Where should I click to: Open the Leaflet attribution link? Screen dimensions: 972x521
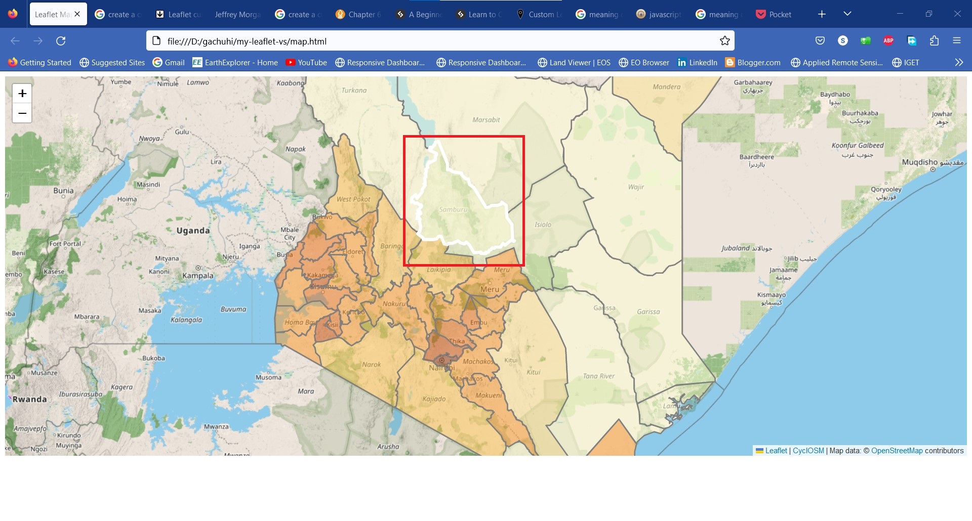pos(776,451)
